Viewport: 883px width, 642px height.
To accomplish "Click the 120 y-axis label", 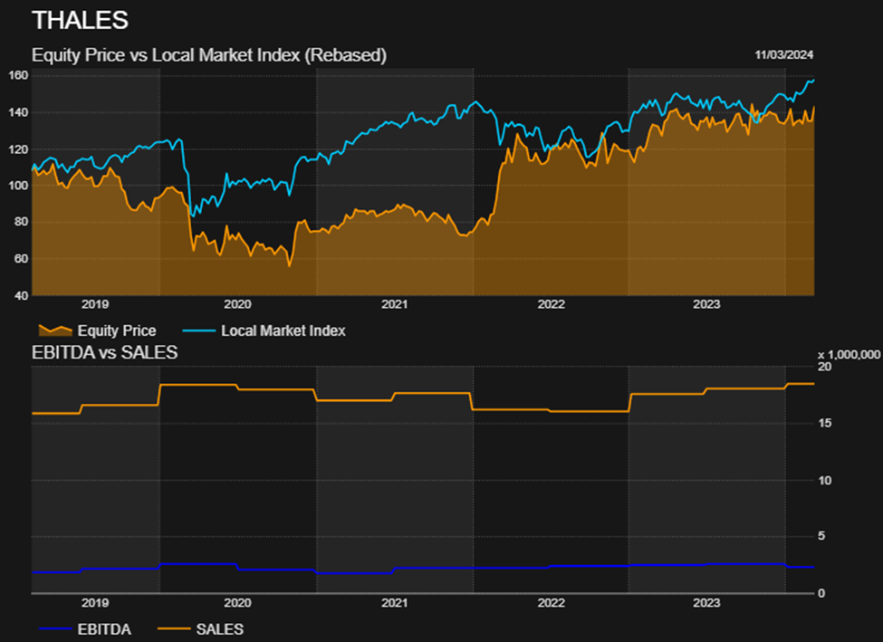I will tap(18, 149).
